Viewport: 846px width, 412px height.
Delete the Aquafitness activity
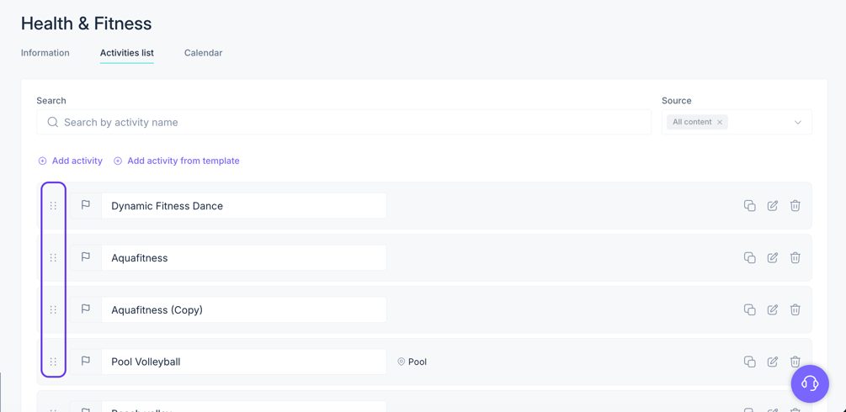click(795, 257)
